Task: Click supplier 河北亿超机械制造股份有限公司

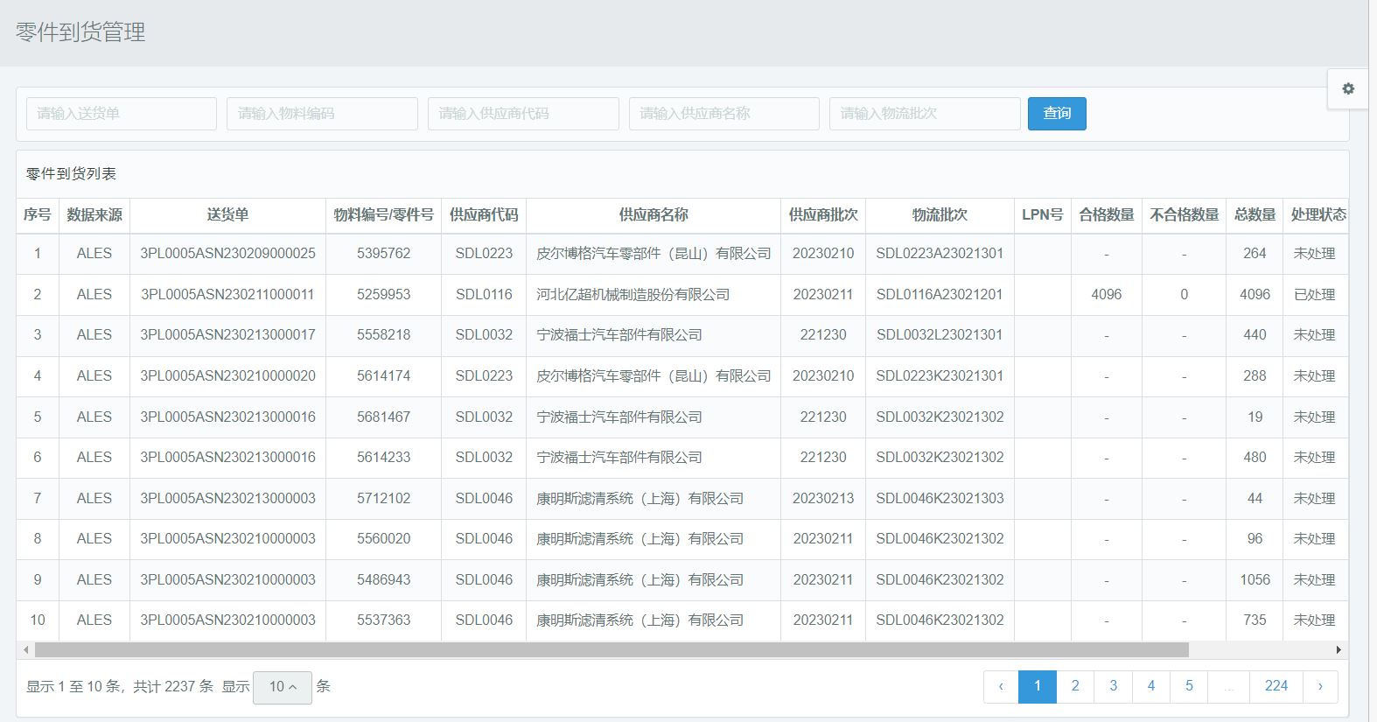Action: click(633, 295)
